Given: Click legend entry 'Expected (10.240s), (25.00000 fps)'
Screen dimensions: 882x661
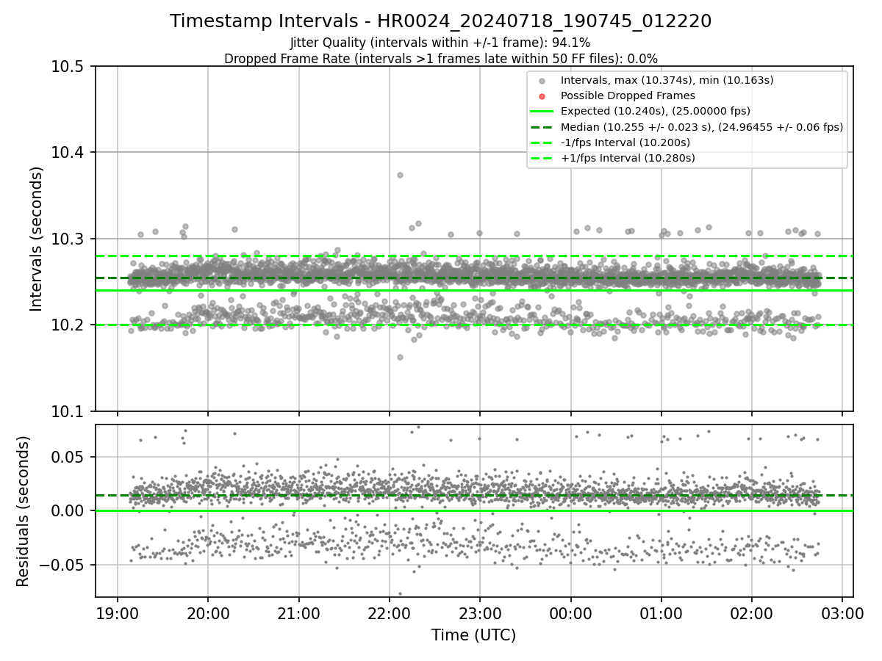Looking at the screenshot, I should coord(656,111).
